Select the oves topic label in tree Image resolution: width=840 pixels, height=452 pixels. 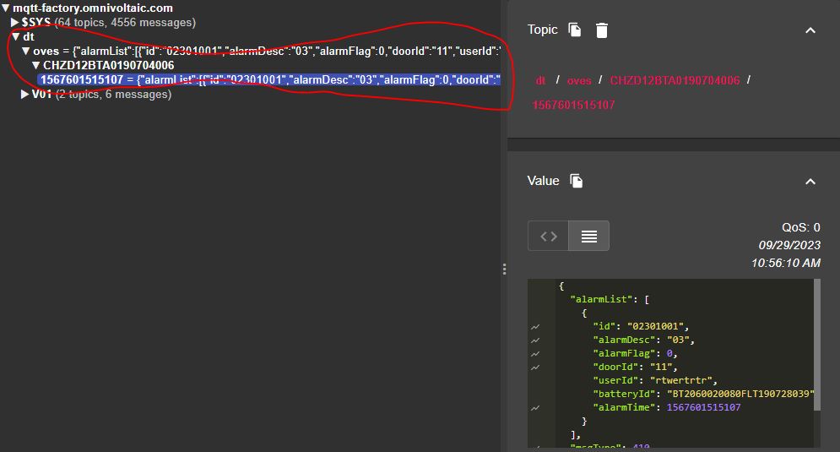coord(46,52)
